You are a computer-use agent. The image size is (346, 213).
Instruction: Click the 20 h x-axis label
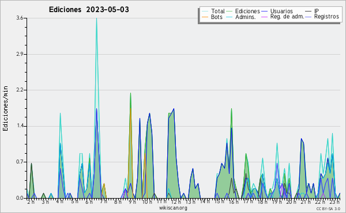tap(292, 201)
